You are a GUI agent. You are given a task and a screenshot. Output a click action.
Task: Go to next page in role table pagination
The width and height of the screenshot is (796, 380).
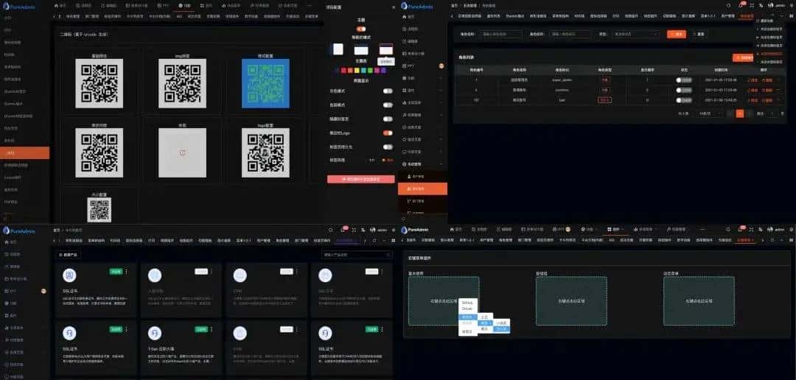click(x=749, y=113)
